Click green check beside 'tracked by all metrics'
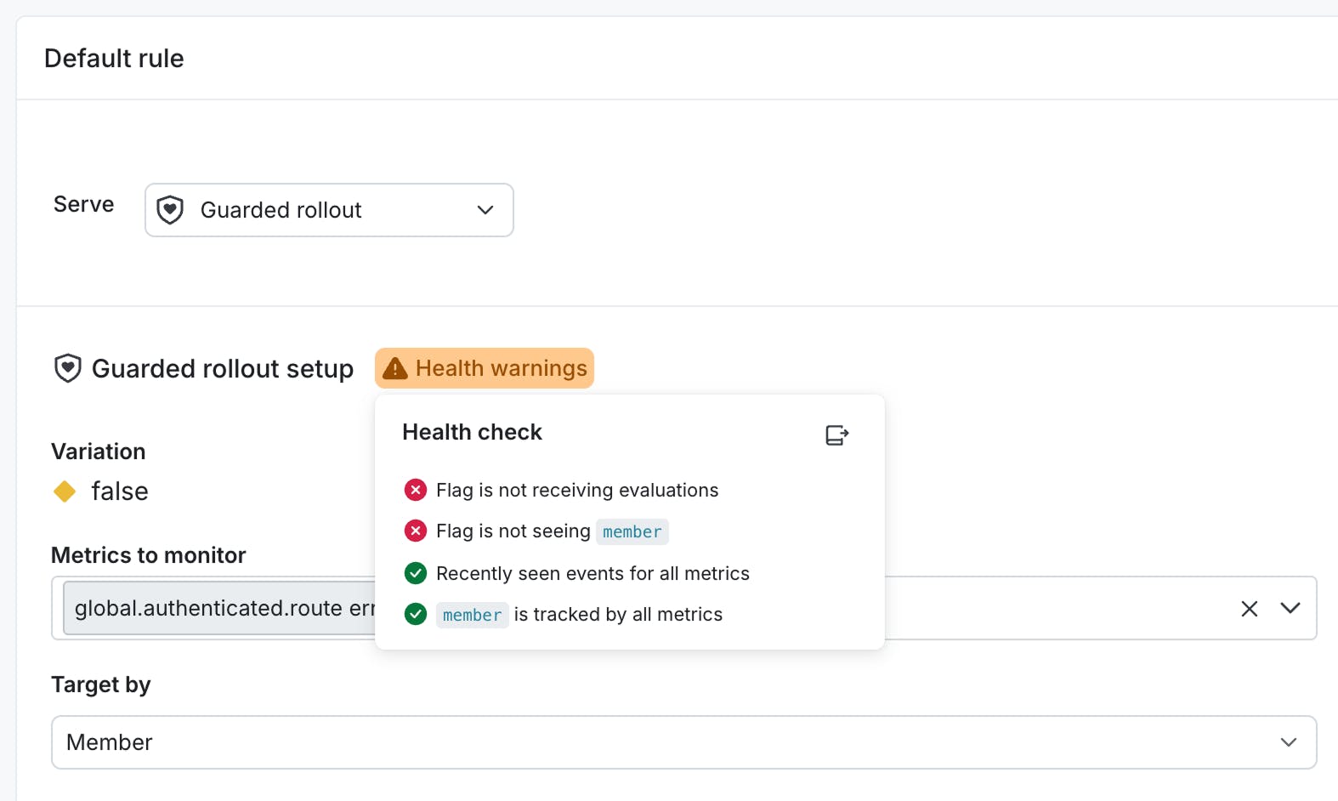 click(x=416, y=614)
